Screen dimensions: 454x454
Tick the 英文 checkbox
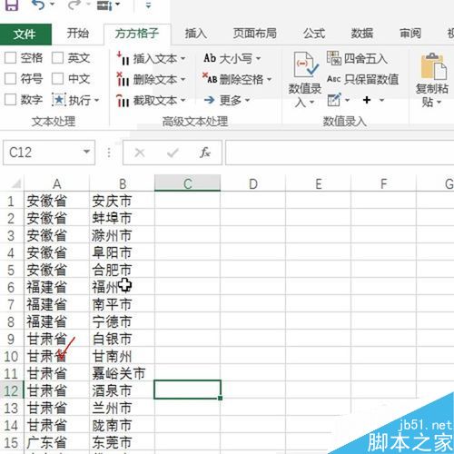pos(57,58)
